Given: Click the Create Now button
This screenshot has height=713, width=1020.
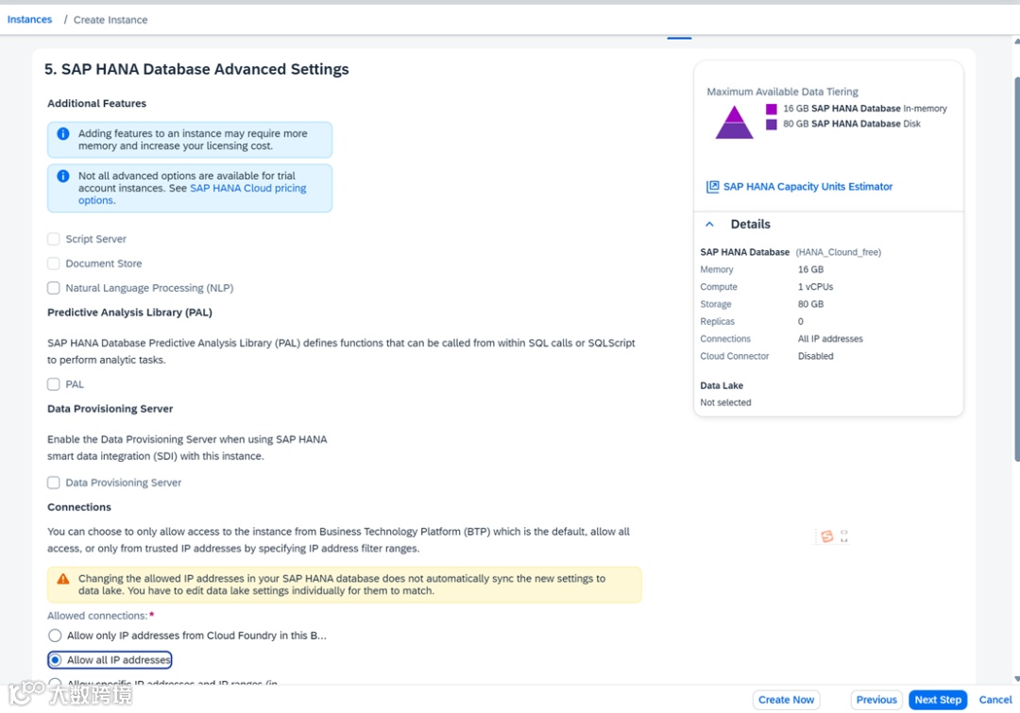Looking at the screenshot, I should (x=786, y=700).
